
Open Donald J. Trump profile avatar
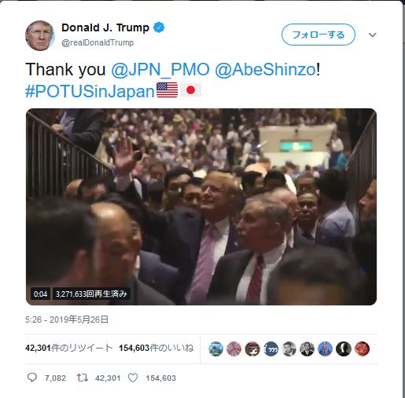coord(40,35)
